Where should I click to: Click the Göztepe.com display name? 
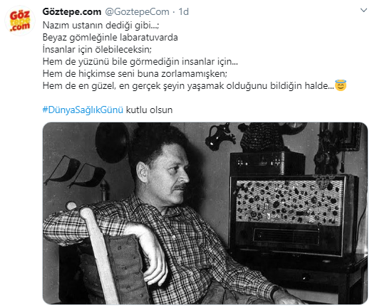[x=72, y=11]
